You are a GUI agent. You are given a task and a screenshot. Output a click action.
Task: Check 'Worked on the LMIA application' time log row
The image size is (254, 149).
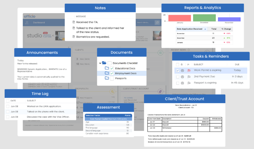pyautogui.click(x=8, y=106)
